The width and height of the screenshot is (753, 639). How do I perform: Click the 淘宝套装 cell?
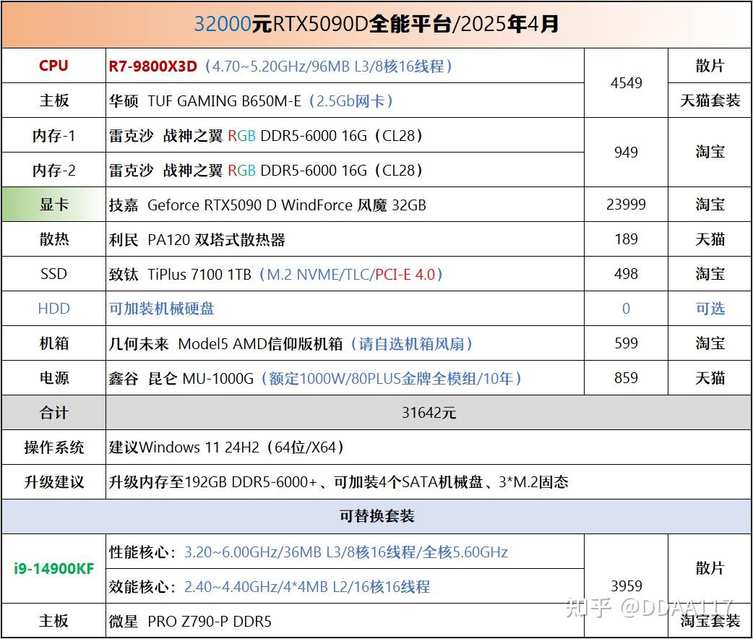pos(710,621)
